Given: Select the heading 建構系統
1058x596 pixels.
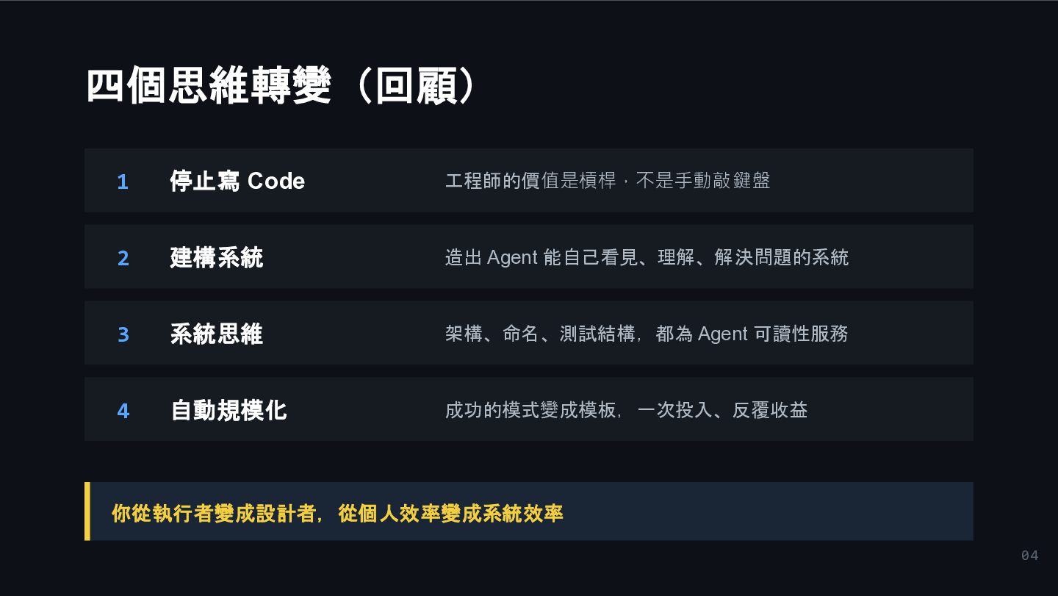Looking at the screenshot, I should point(217,257).
